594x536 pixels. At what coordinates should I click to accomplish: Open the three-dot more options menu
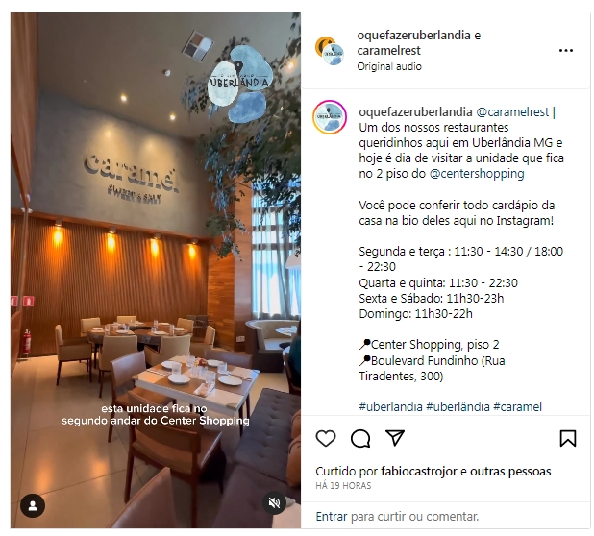[x=565, y=50]
